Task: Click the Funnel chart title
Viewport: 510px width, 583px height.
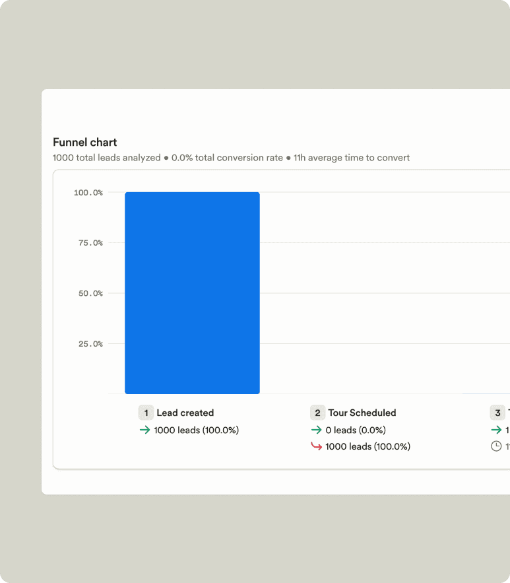Action: coord(84,142)
